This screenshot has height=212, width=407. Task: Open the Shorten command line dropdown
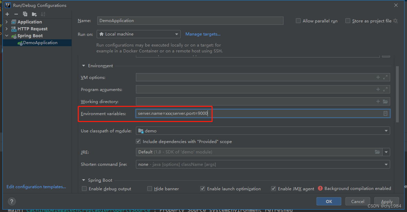click(x=386, y=164)
